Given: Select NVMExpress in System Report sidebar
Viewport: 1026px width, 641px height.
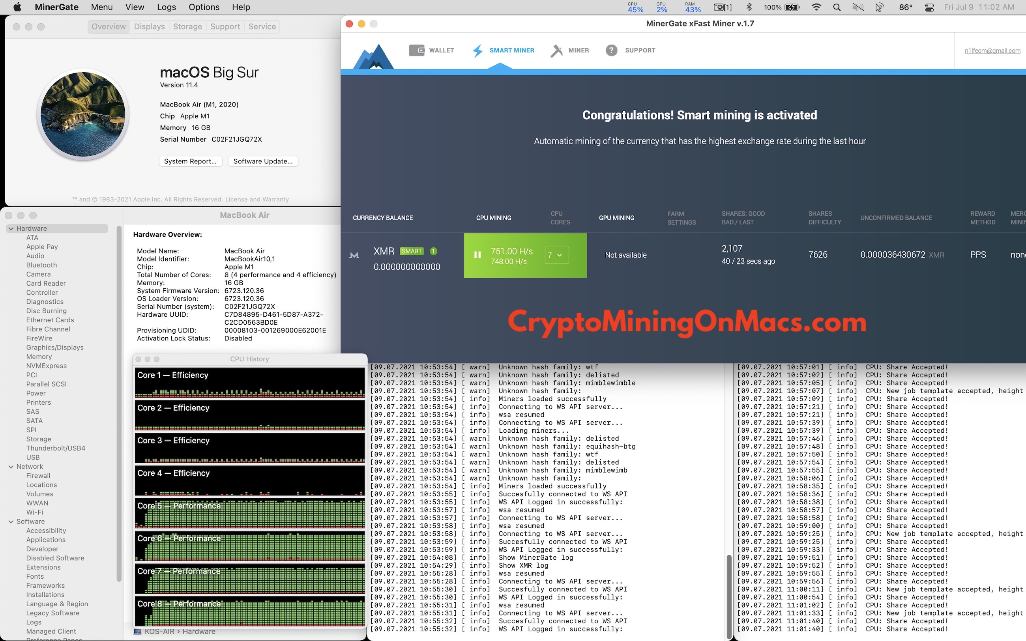Looking at the screenshot, I should coord(46,366).
